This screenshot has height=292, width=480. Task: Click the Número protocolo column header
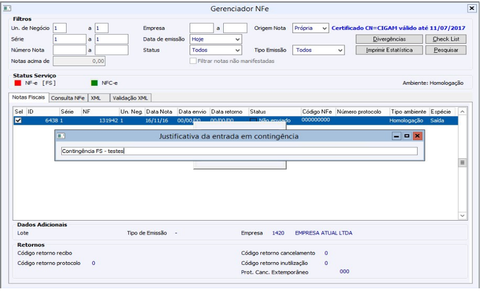(363, 112)
